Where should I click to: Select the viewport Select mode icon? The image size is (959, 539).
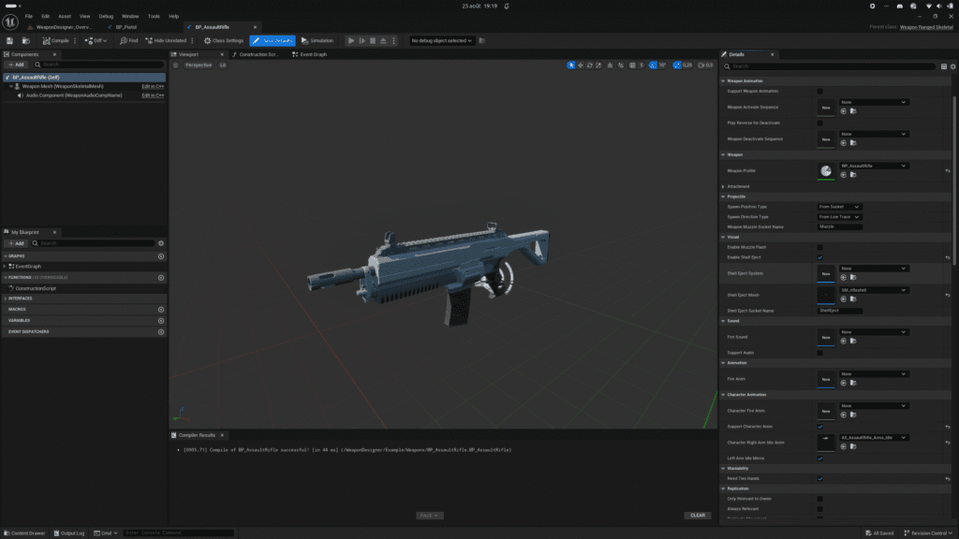point(570,65)
